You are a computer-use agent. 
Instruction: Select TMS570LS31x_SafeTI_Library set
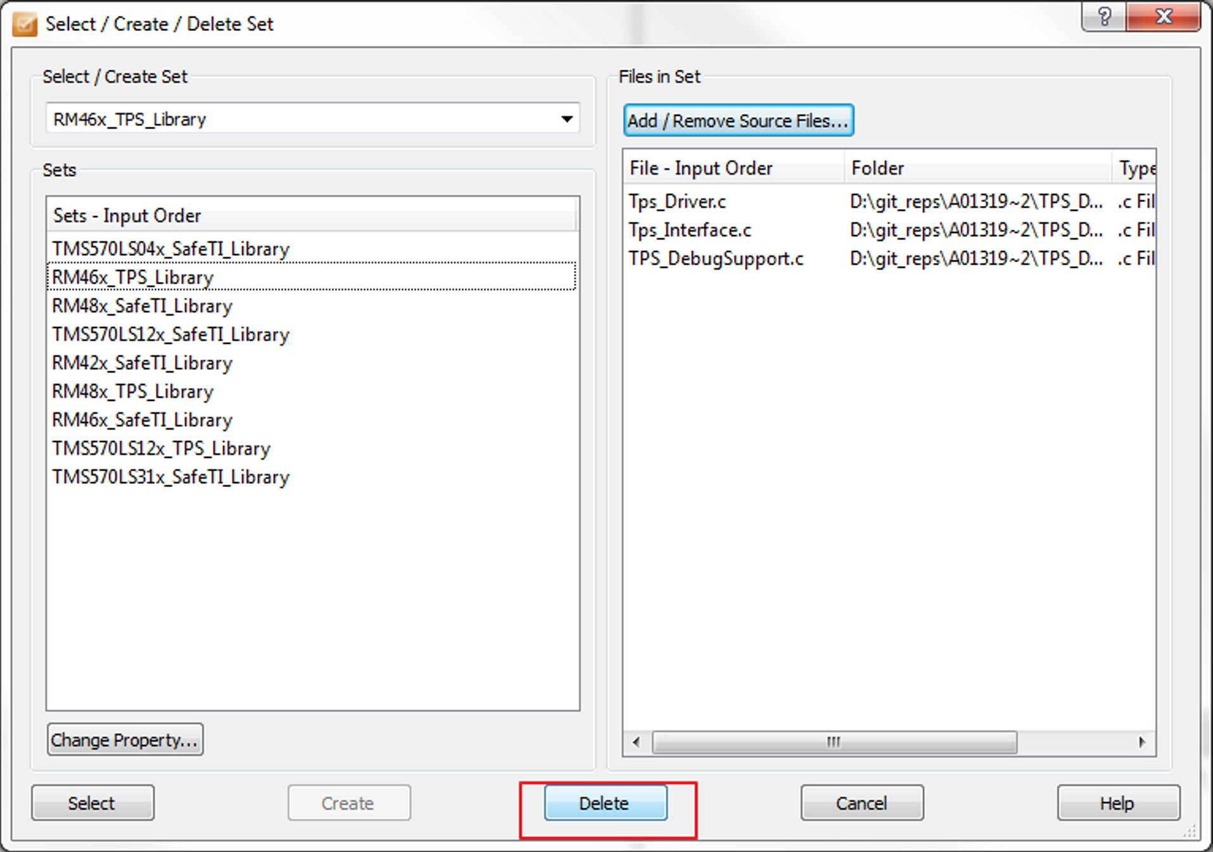click(x=170, y=477)
